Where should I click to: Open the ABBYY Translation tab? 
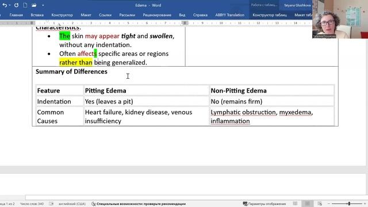[230, 15]
